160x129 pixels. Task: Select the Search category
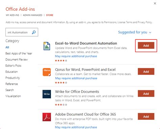[9, 90]
